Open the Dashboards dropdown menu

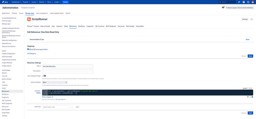pos(16,2)
